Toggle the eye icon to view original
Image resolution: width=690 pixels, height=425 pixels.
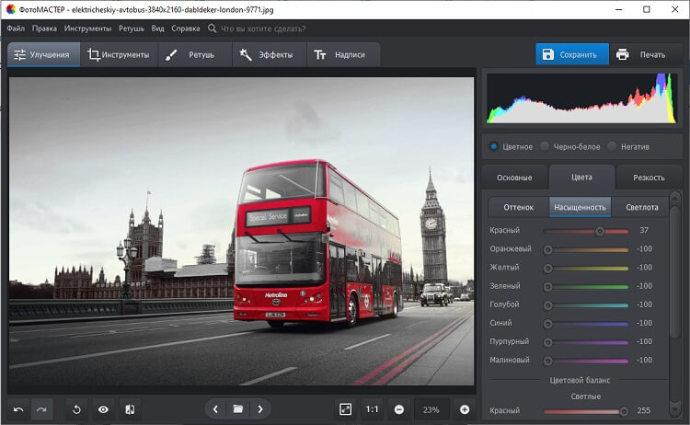tap(103, 409)
